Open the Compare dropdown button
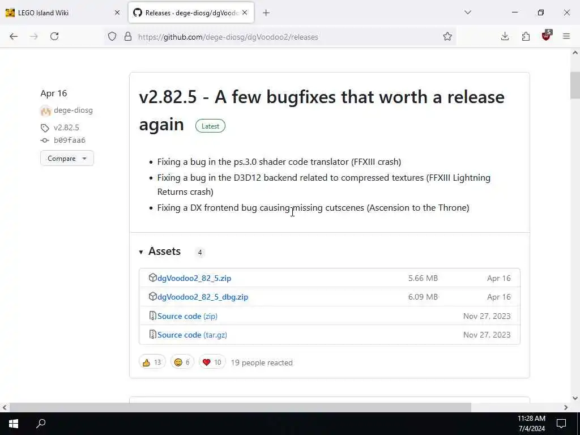Viewport: 580px width, 435px height. 67,159
